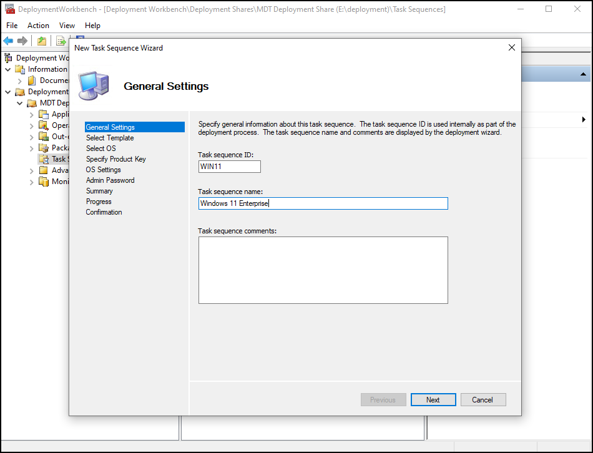Click the Next button in wizard

click(x=433, y=400)
